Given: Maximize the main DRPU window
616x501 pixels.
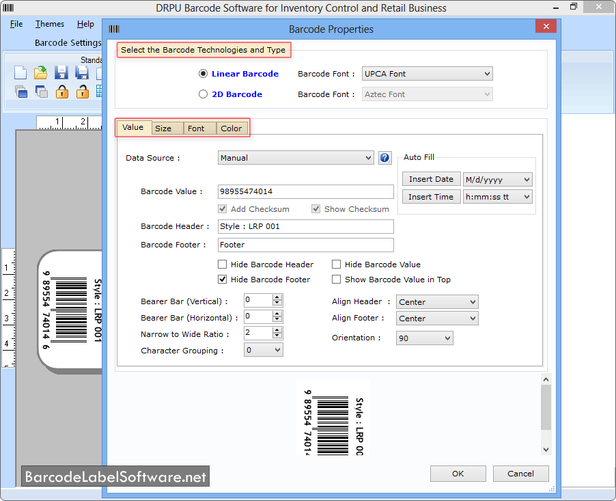Looking at the screenshot, I should (x=574, y=7).
